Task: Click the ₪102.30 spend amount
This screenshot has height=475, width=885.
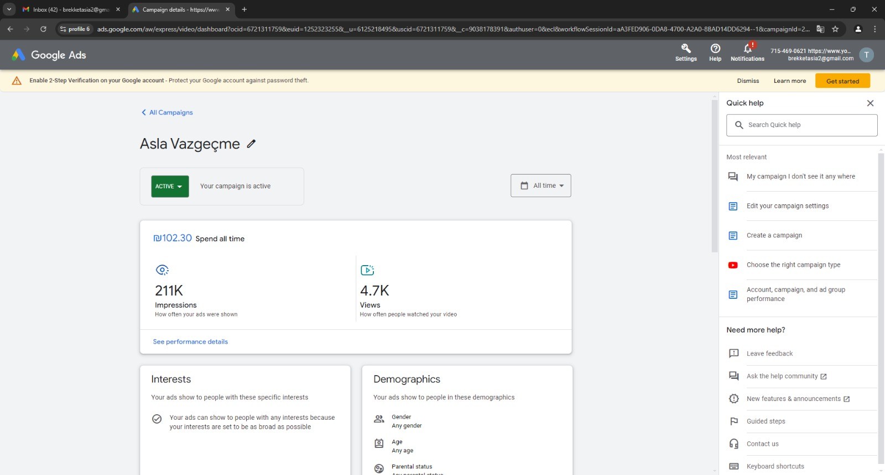Action: click(173, 238)
